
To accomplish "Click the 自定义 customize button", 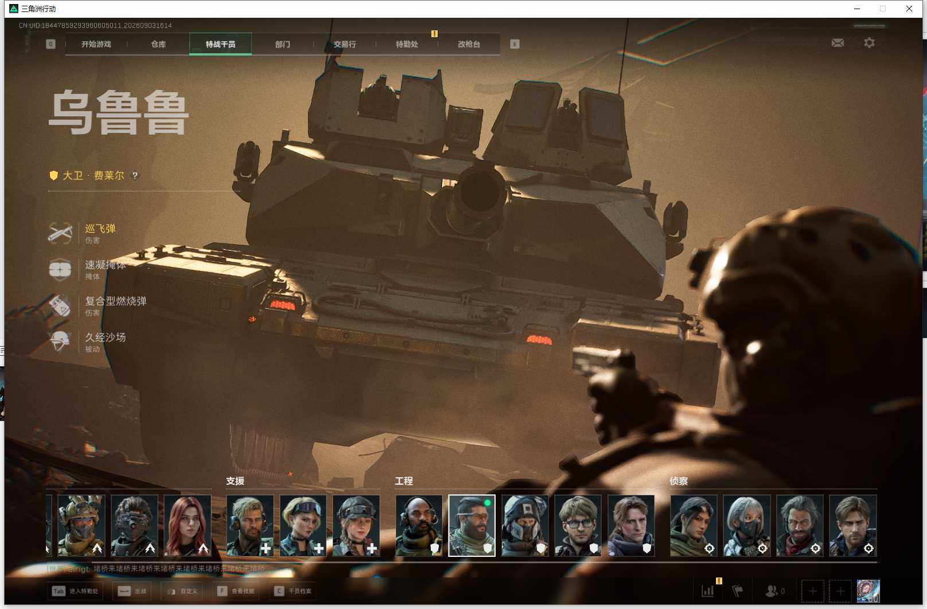I will tap(182, 591).
